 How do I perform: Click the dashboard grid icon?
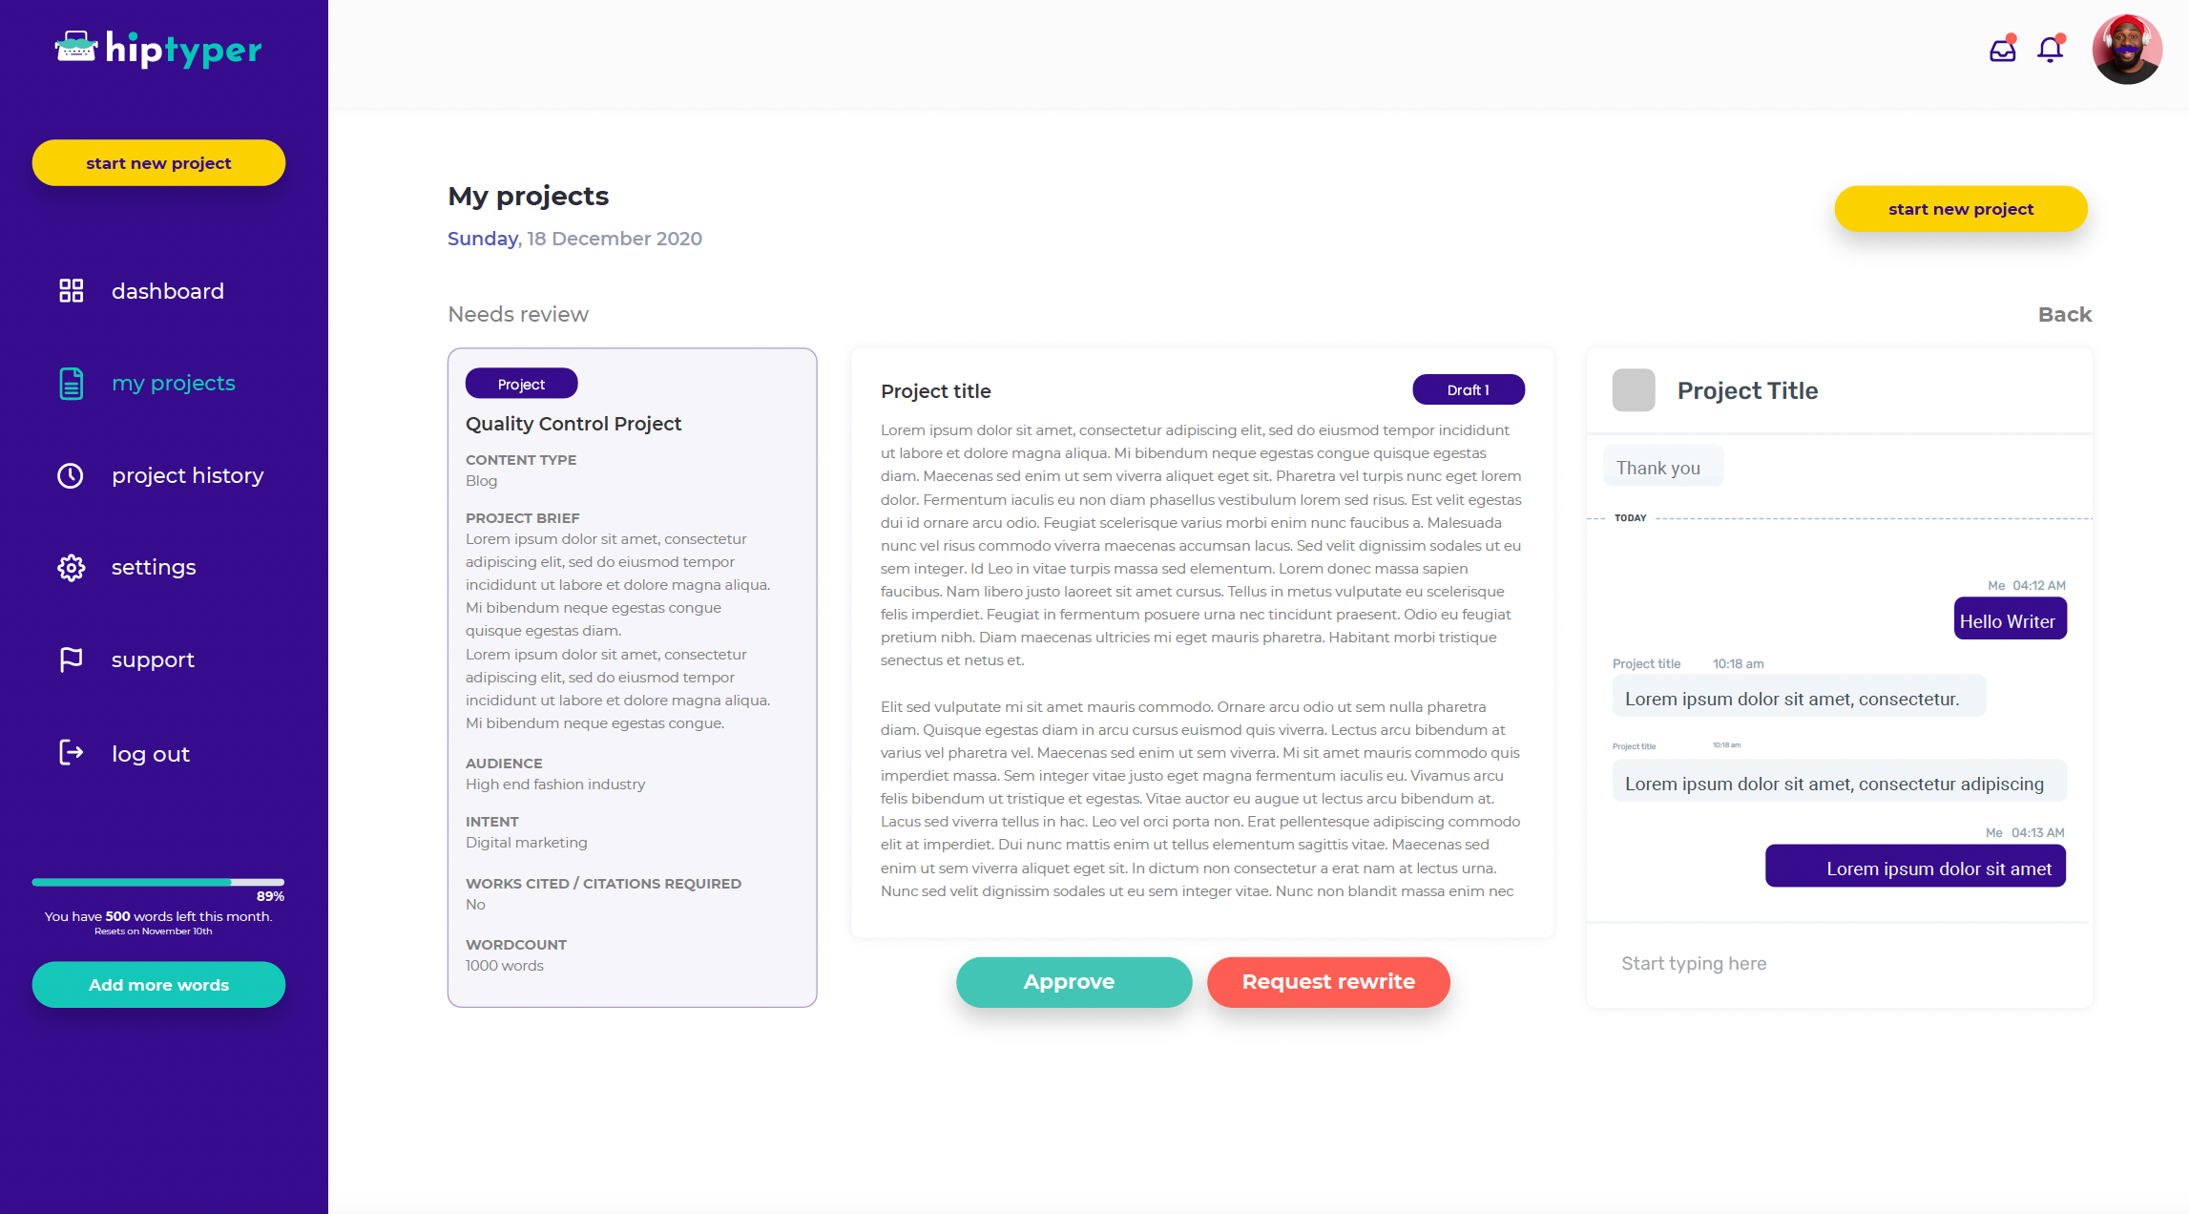[72, 291]
